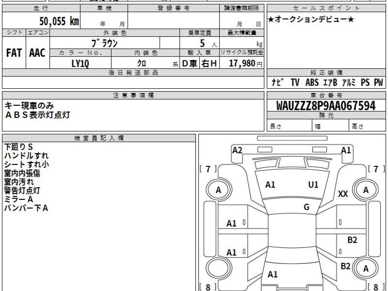Image resolution: width=388 pixels, height=291 pixels.
Task: Select the 最大積載量 header
Action: [x=242, y=33]
